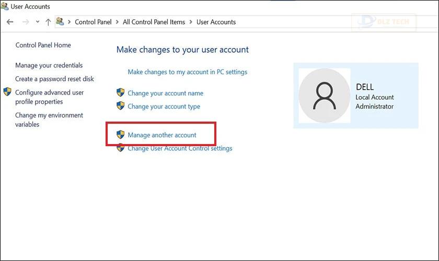Screen dimensions: 439x261
Task: Expand chevron before Control Panel breadcrumb
Action: [x=69, y=22]
